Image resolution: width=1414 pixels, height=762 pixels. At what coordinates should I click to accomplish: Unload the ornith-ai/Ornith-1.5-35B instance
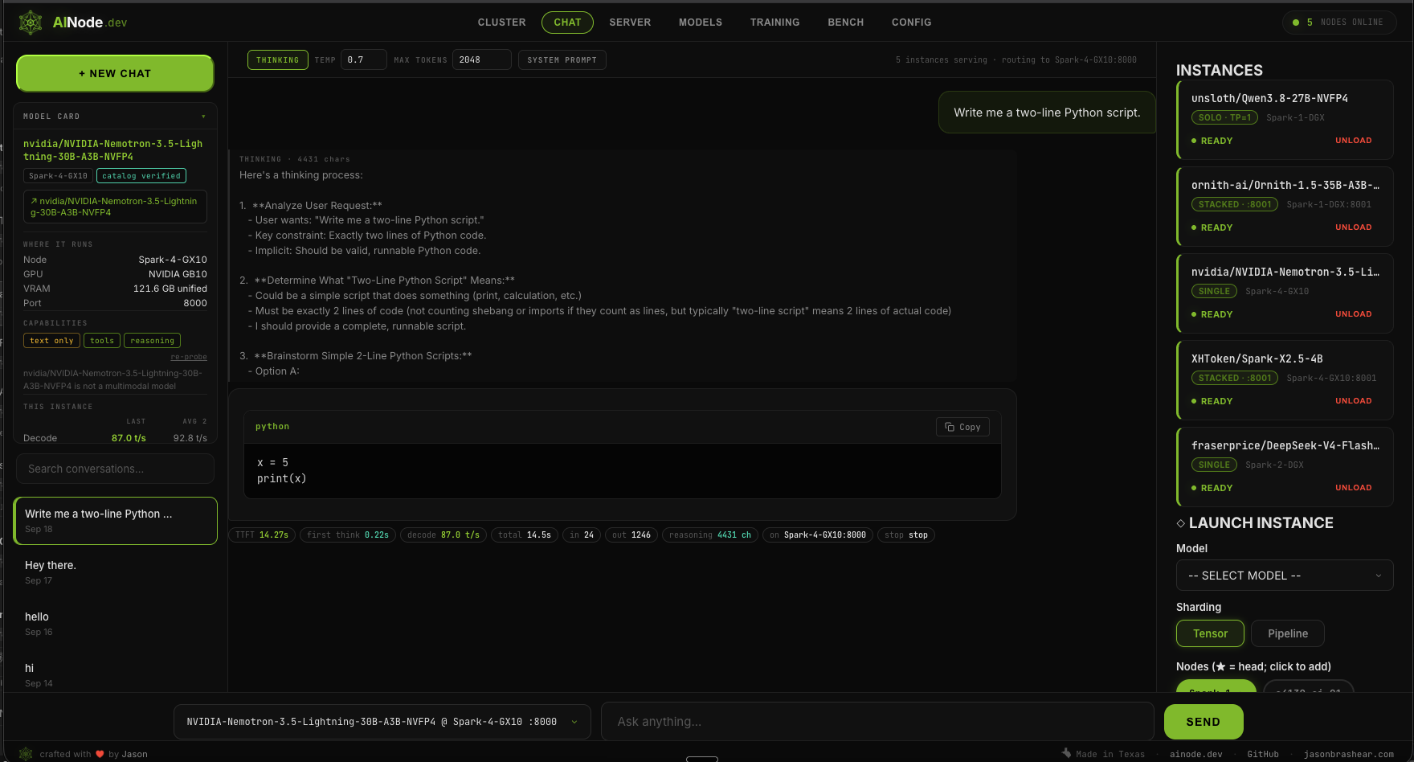click(1353, 227)
